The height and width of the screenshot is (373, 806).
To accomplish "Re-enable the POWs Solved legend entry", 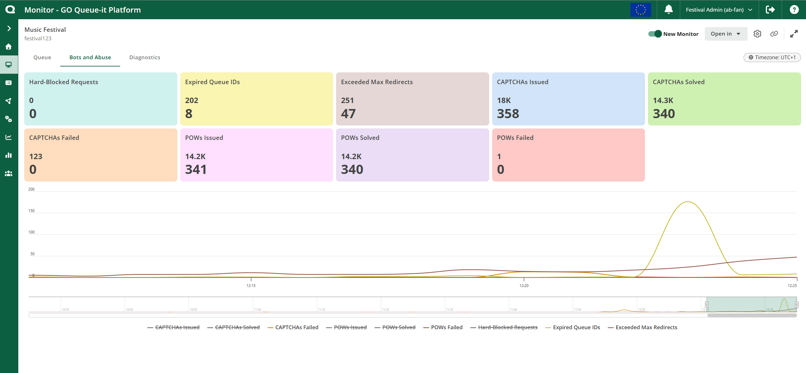I will pyautogui.click(x=399, y=327).
